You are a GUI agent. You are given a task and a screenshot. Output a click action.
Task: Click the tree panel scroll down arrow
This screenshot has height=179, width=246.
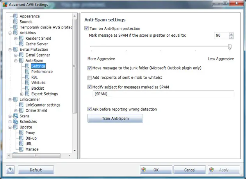point(75,151)
